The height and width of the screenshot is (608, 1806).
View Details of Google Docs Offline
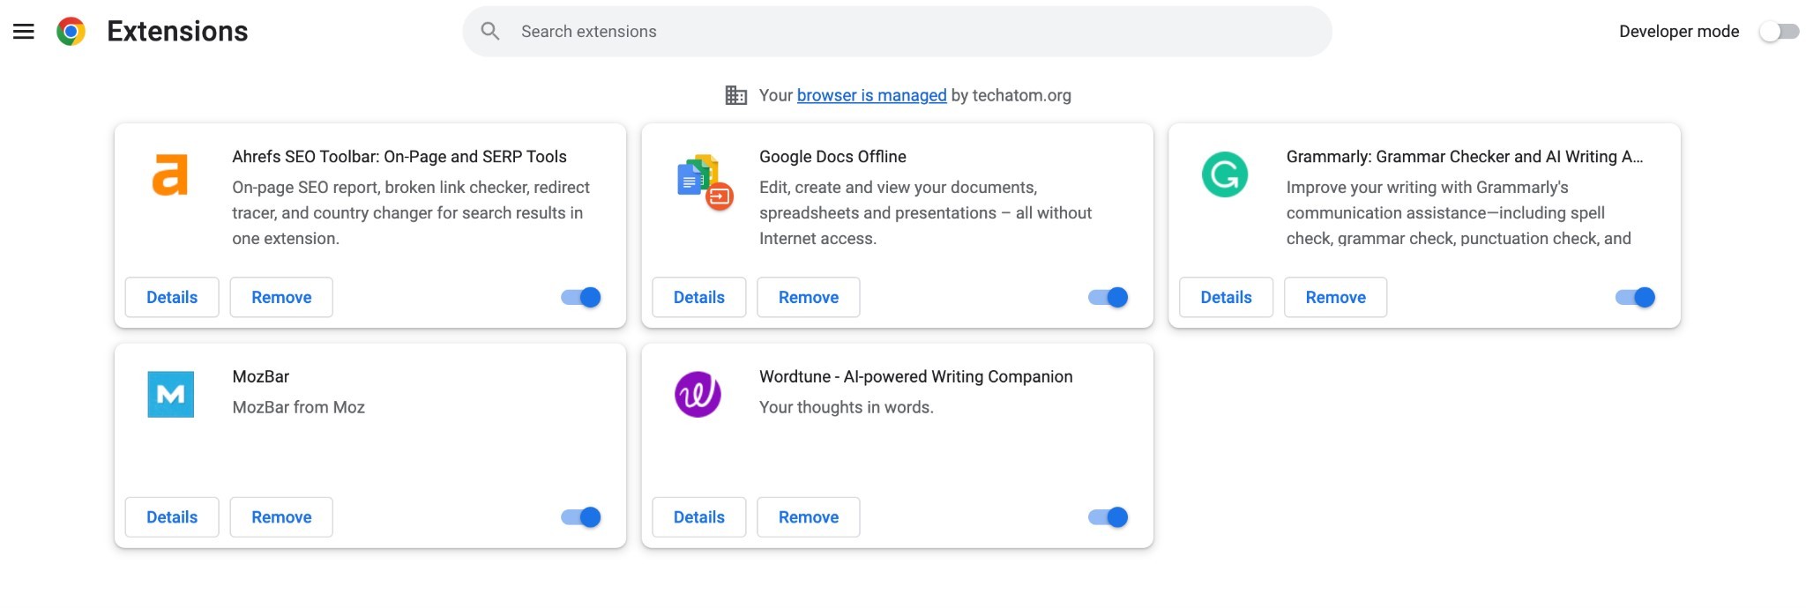click(699, 298)
